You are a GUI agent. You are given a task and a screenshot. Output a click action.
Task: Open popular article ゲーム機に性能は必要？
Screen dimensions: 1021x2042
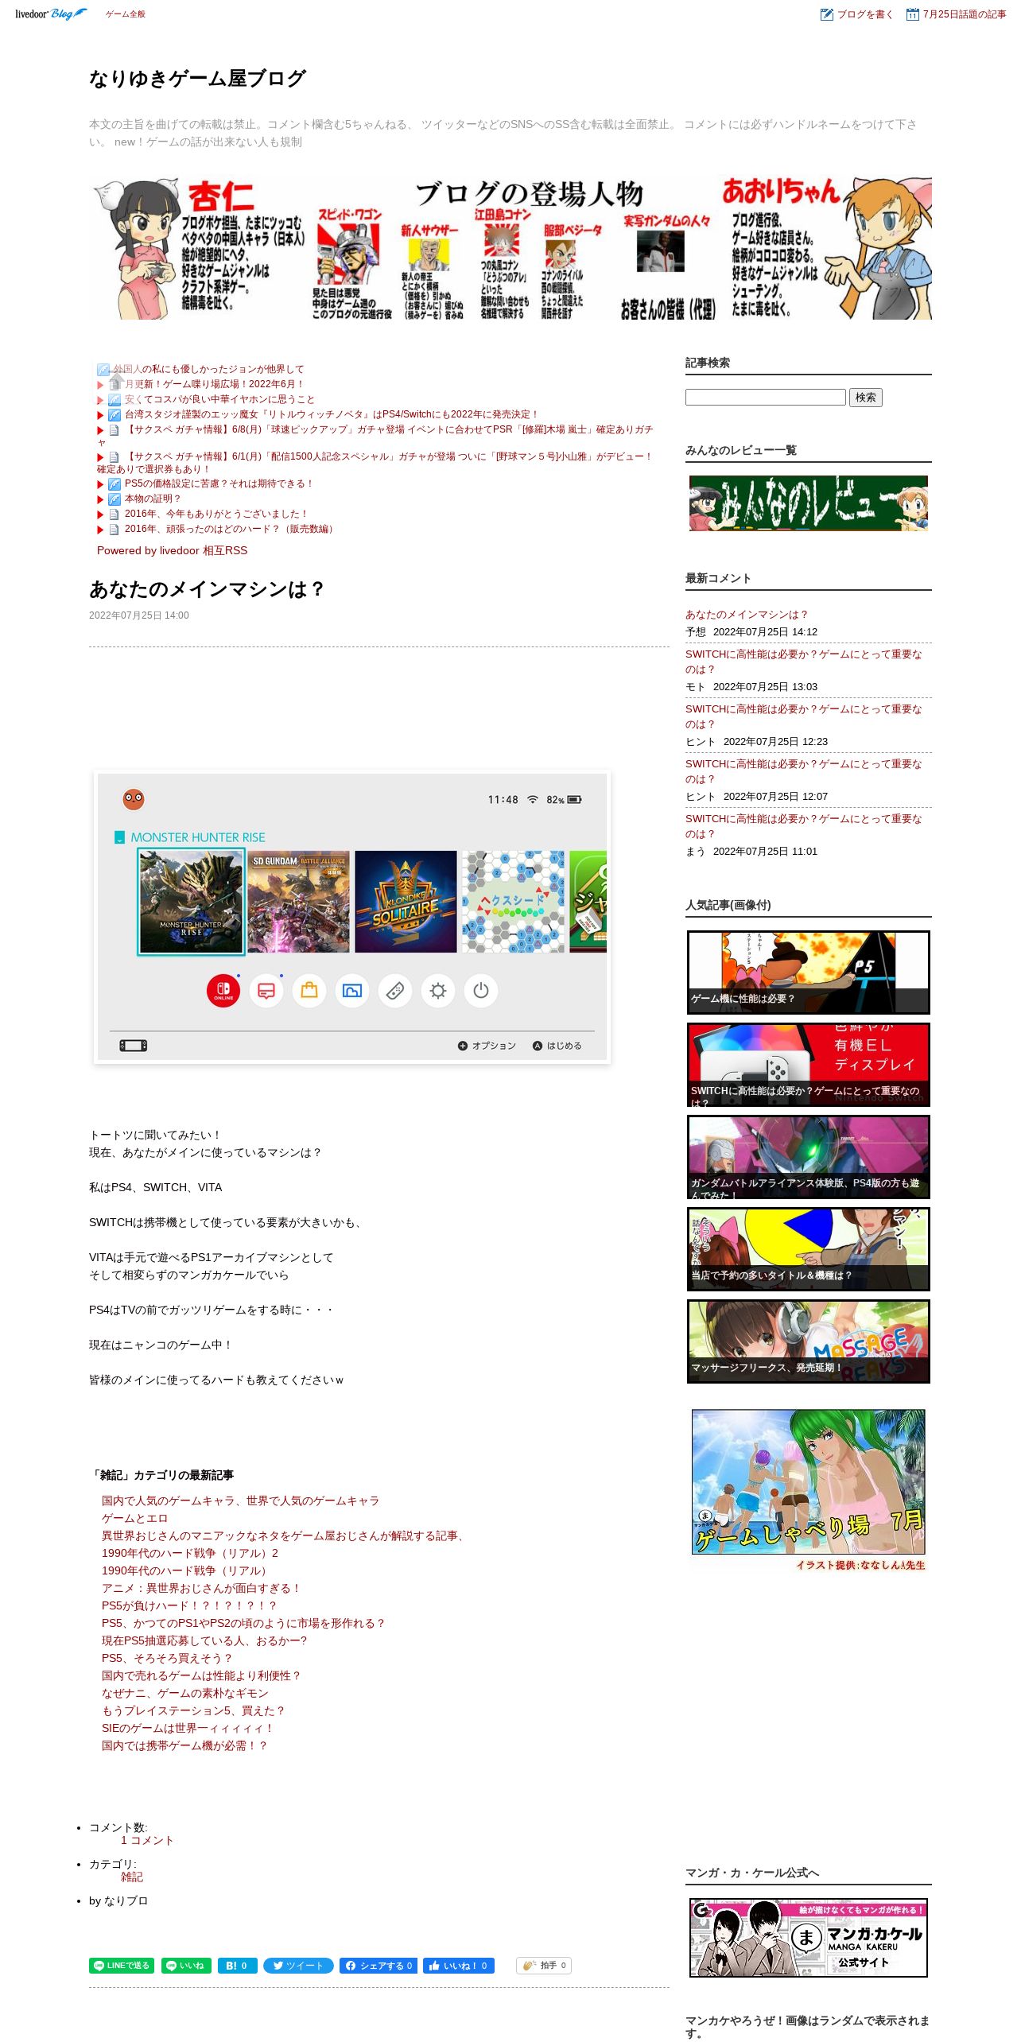point(808,972)
